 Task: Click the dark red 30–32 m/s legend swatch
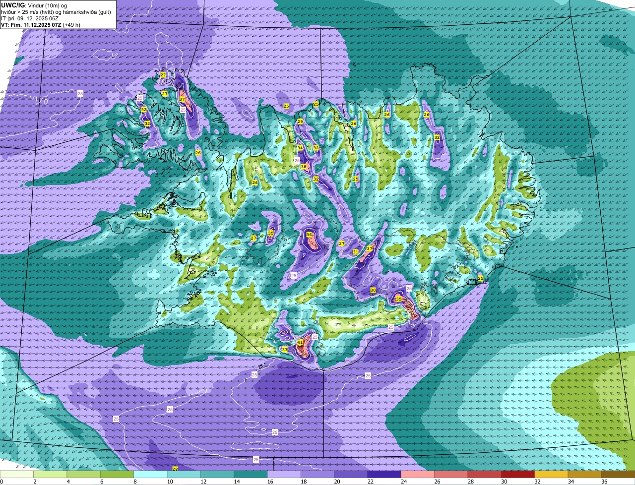(x=518, y=474)
